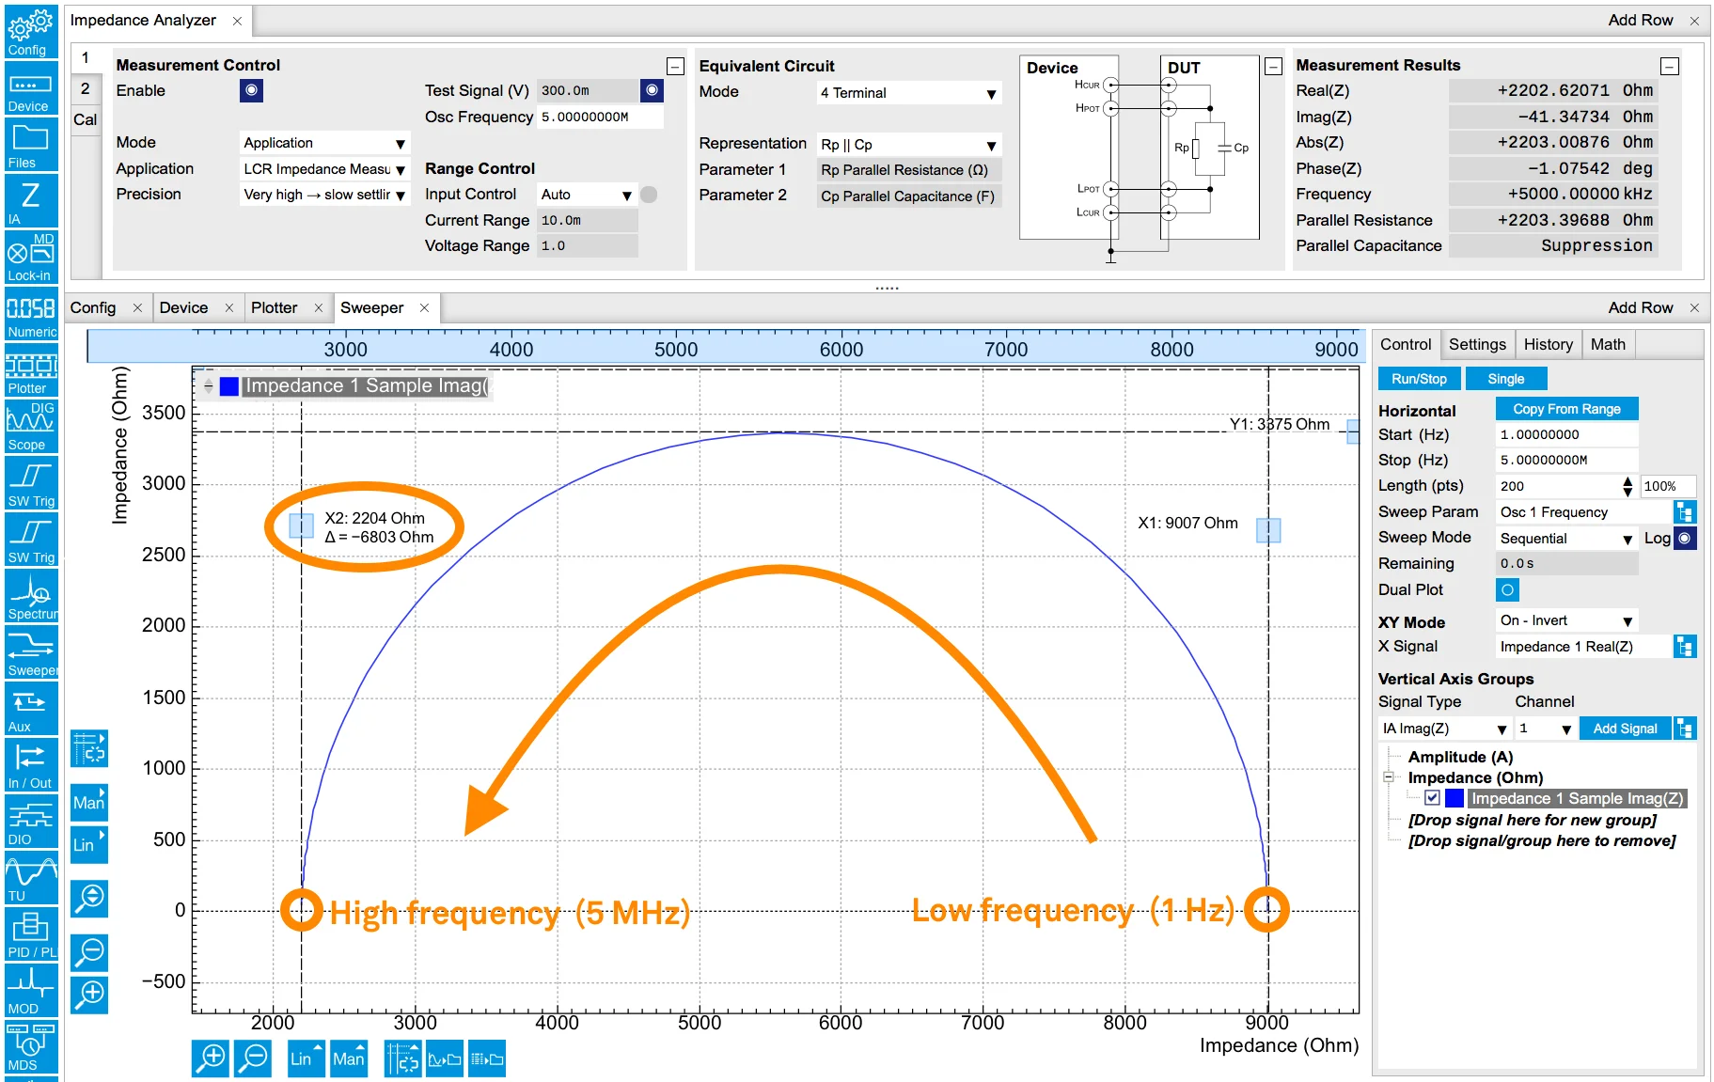Toggle the Log sweep option
Screen dimensions: 1714x1082
point(1685,538)
